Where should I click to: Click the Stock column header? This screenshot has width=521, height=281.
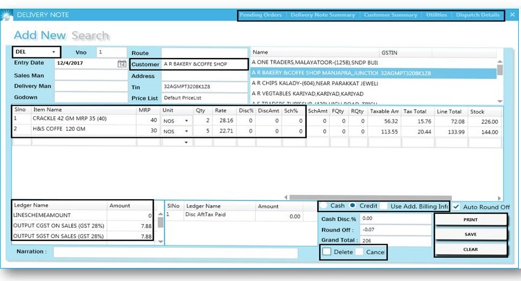pos(485,112)
